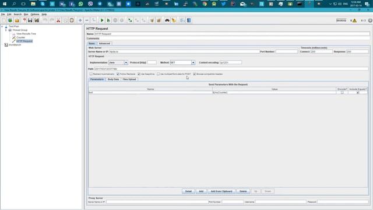Toggle the Encode? checkbox in parameter row
373x210 pixels.
tap(342, 92)
